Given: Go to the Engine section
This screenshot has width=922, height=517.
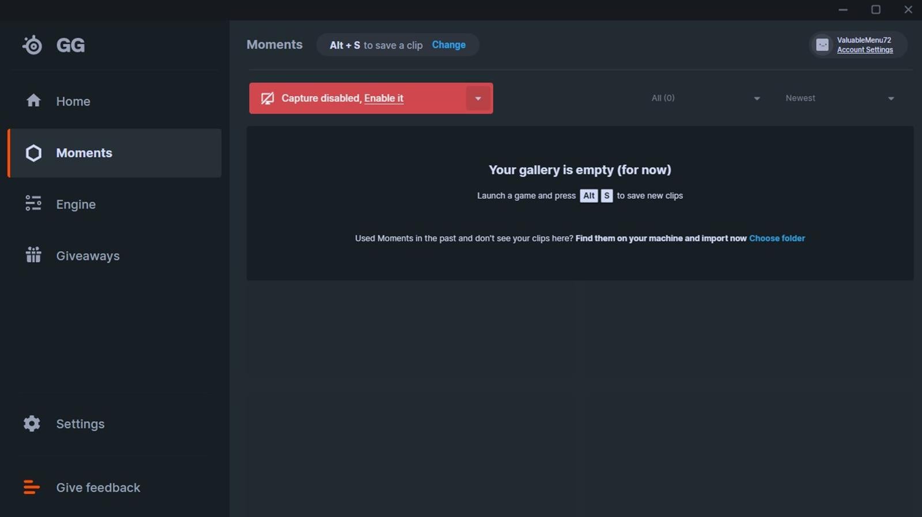Looking at the screenshot, I should coord(75,205).
